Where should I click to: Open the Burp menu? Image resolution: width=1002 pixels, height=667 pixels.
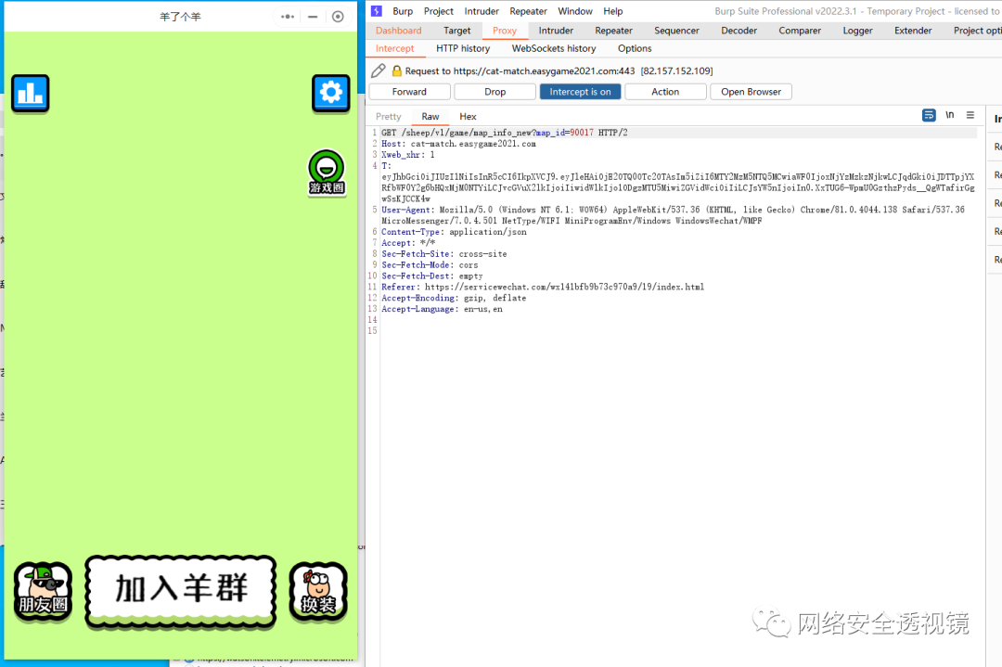pyautogui.click(x=403, y=11)
